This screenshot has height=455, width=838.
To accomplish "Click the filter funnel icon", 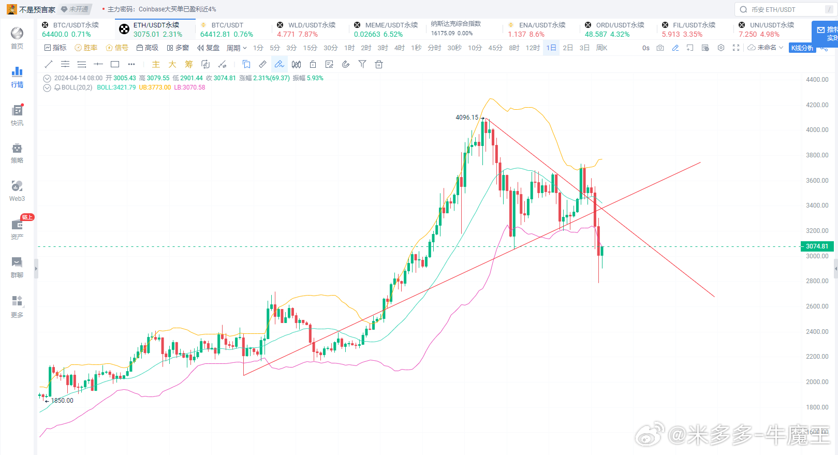I will pyautogui.click(x=362, y=64).
